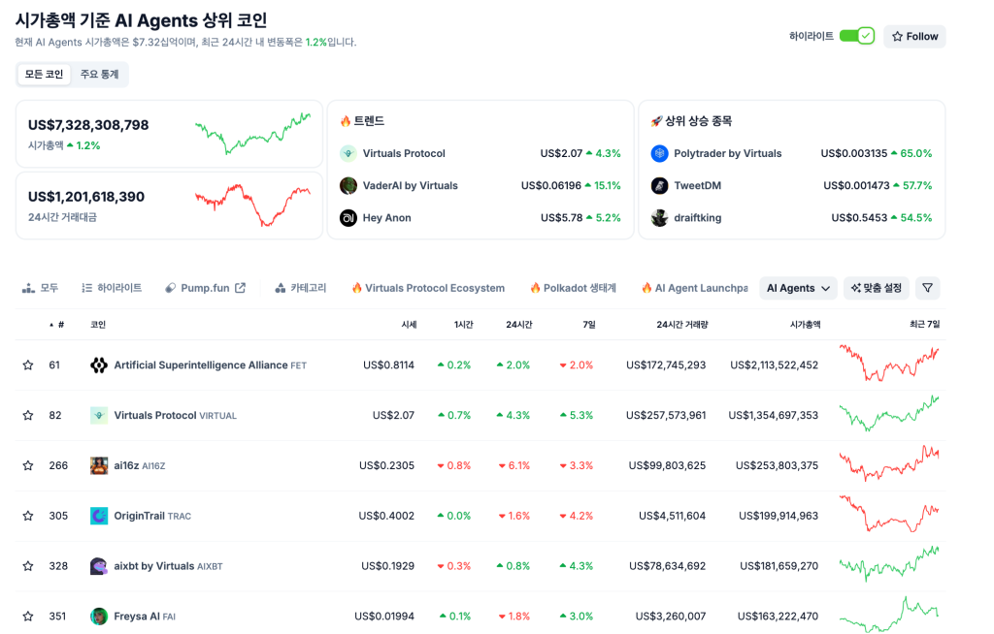The image size is (994, 634).
Task: Click the Follow star button
Action: [914, 36]
